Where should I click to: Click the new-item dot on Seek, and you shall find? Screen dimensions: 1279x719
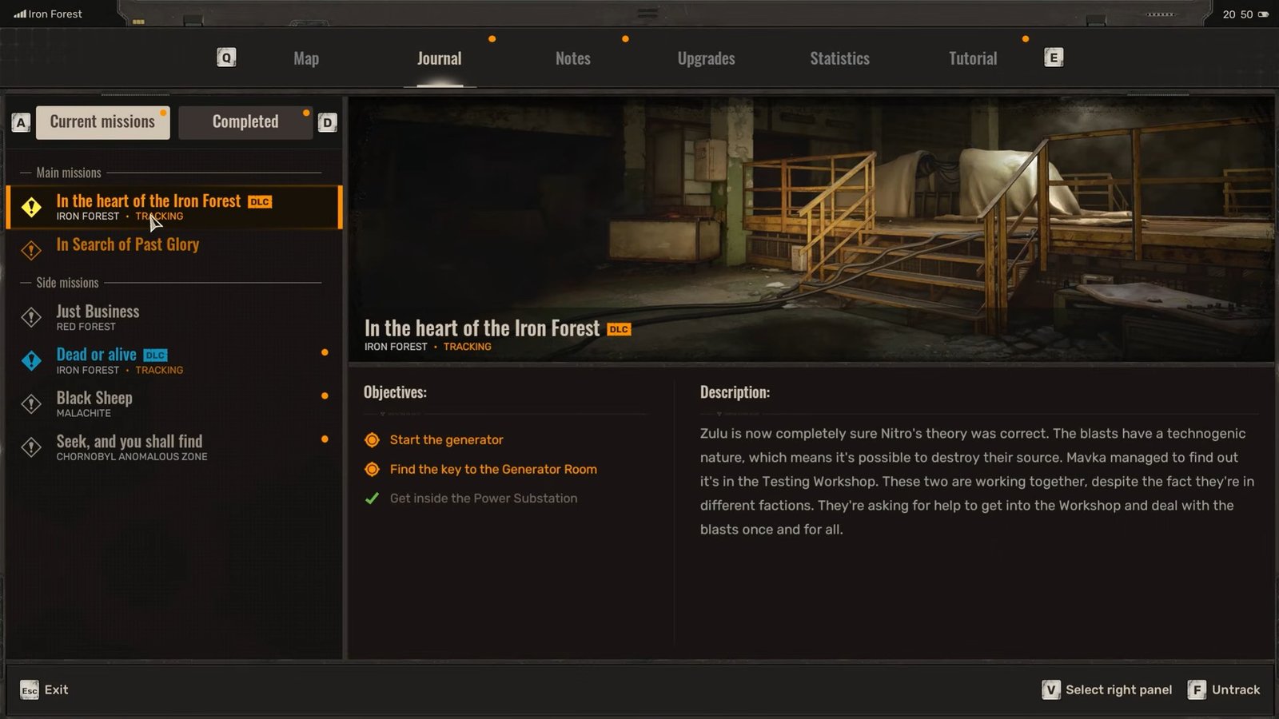click(x=325, y=439)
